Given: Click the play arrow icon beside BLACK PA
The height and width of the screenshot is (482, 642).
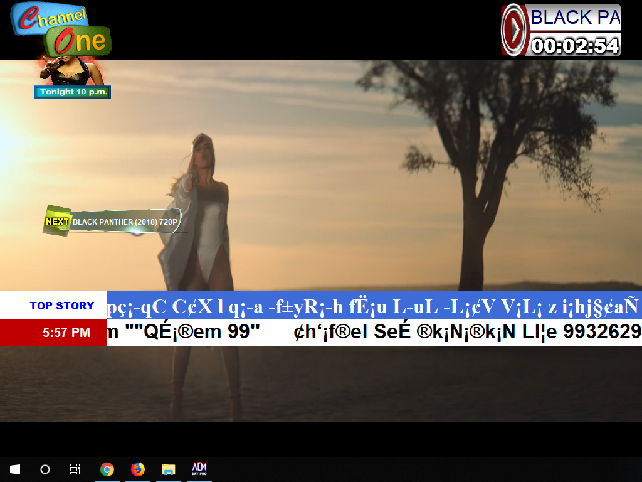Looking at the screenshot, I should (x=514, y=30).
